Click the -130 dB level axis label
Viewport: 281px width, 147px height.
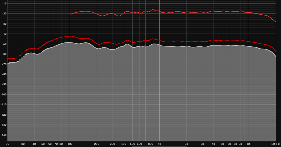(4, 125)
